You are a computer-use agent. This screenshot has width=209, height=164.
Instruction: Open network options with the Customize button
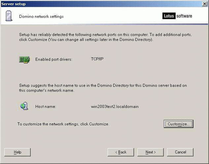(178, 124)
